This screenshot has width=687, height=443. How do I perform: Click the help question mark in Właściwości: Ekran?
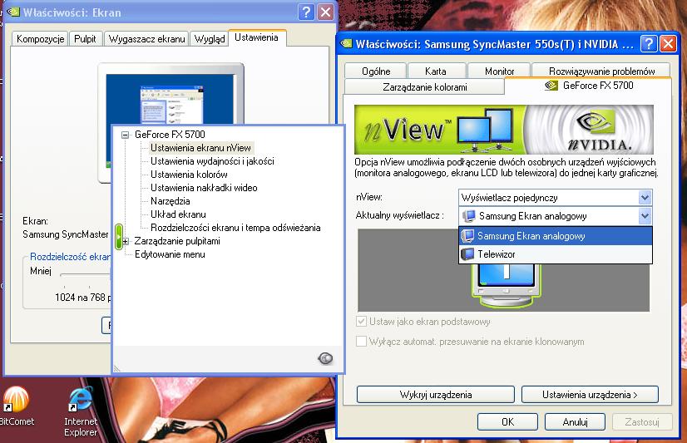click(x=306, y=12)
